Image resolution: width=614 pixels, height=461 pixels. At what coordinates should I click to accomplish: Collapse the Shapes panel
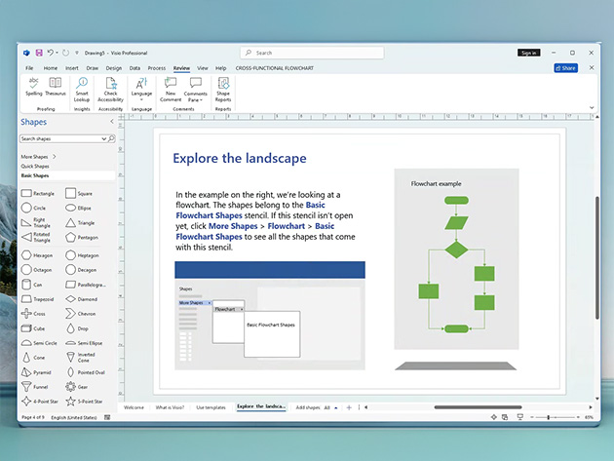click(x=110, y=123)
